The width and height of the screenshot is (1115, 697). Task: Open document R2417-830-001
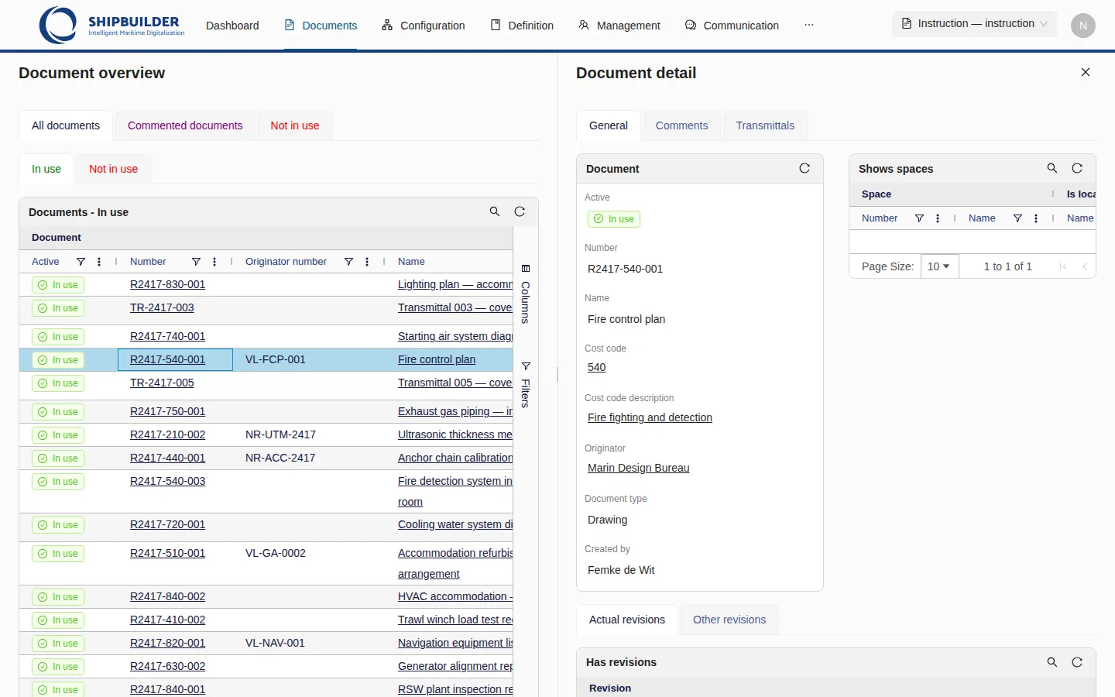tap(167, 284)
